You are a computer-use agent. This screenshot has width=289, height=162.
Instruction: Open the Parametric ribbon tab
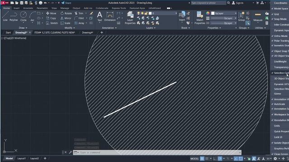point(42,8)
